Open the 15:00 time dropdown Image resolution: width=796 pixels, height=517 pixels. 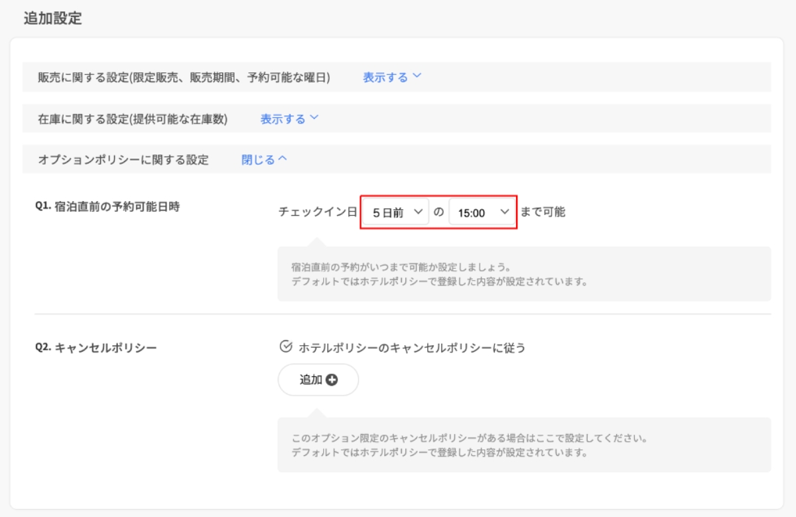482,212
